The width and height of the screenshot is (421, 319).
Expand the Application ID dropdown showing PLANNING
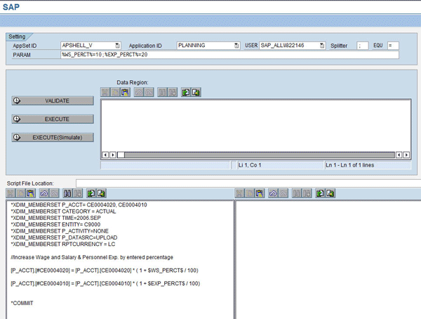[236, 46]
